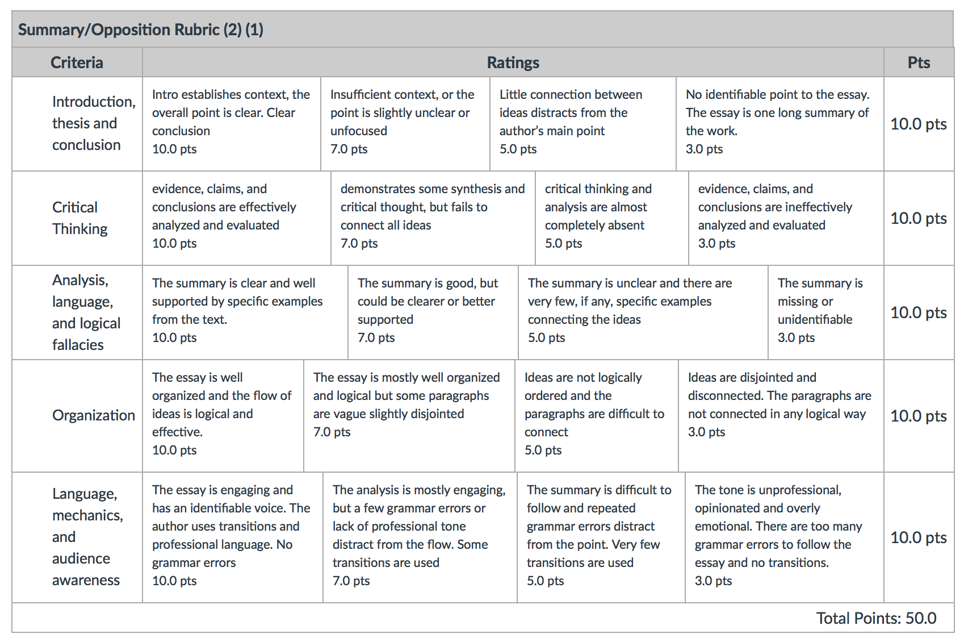The image size is (964, 642).
Task: Select the 'No identifiable point' 3.0 pts rating
Action: pyautogui.click(x=779, y=122)
